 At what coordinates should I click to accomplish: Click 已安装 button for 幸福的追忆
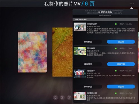pyautogui.click(x=121, y=42)
